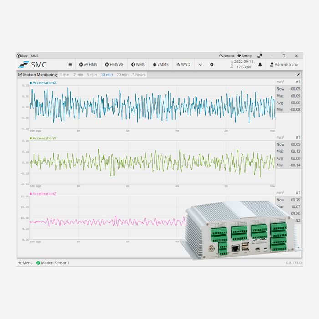This screenshot has height=319, width=319.
Task: Click the version number 0.8.178.0
Action: (x=293, y=263)
